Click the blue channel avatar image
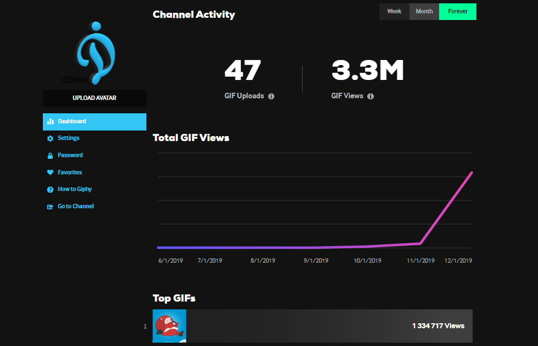The image size is (538, 346). click(95, 53)
